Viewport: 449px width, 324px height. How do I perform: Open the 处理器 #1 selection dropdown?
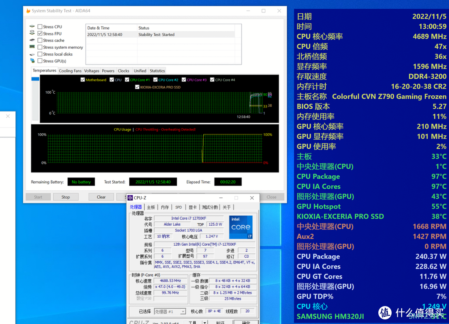[170, 312]
